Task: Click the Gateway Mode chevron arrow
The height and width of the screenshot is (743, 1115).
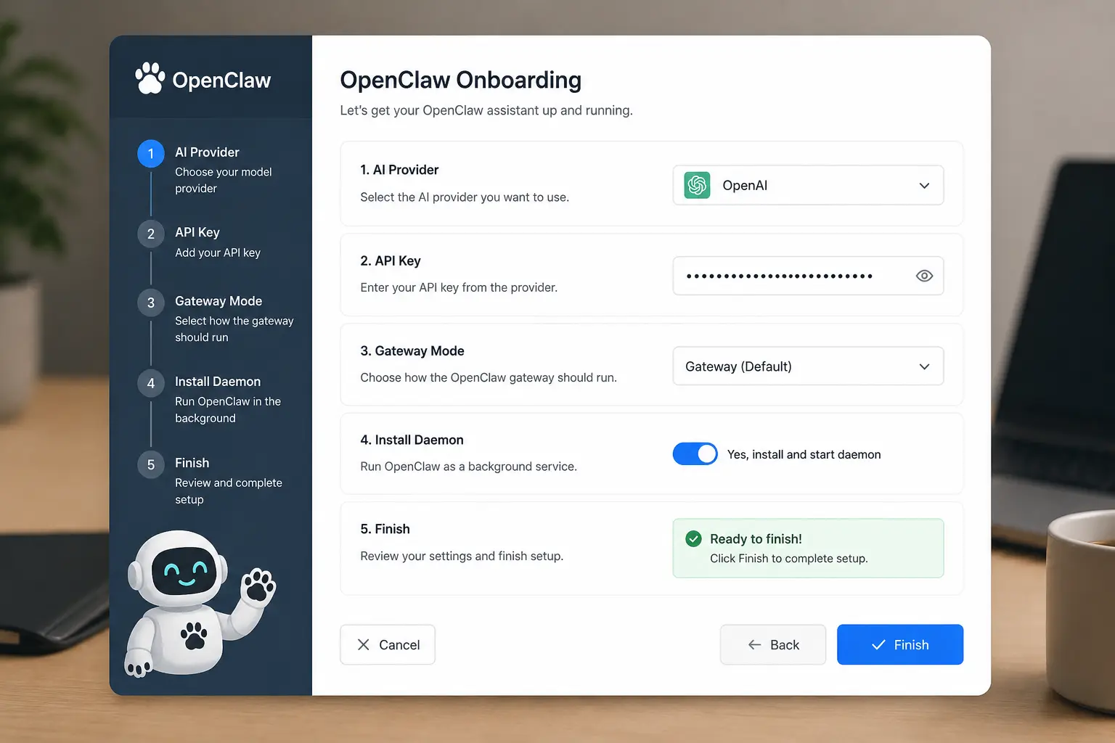Action: (x=924, y=366)
